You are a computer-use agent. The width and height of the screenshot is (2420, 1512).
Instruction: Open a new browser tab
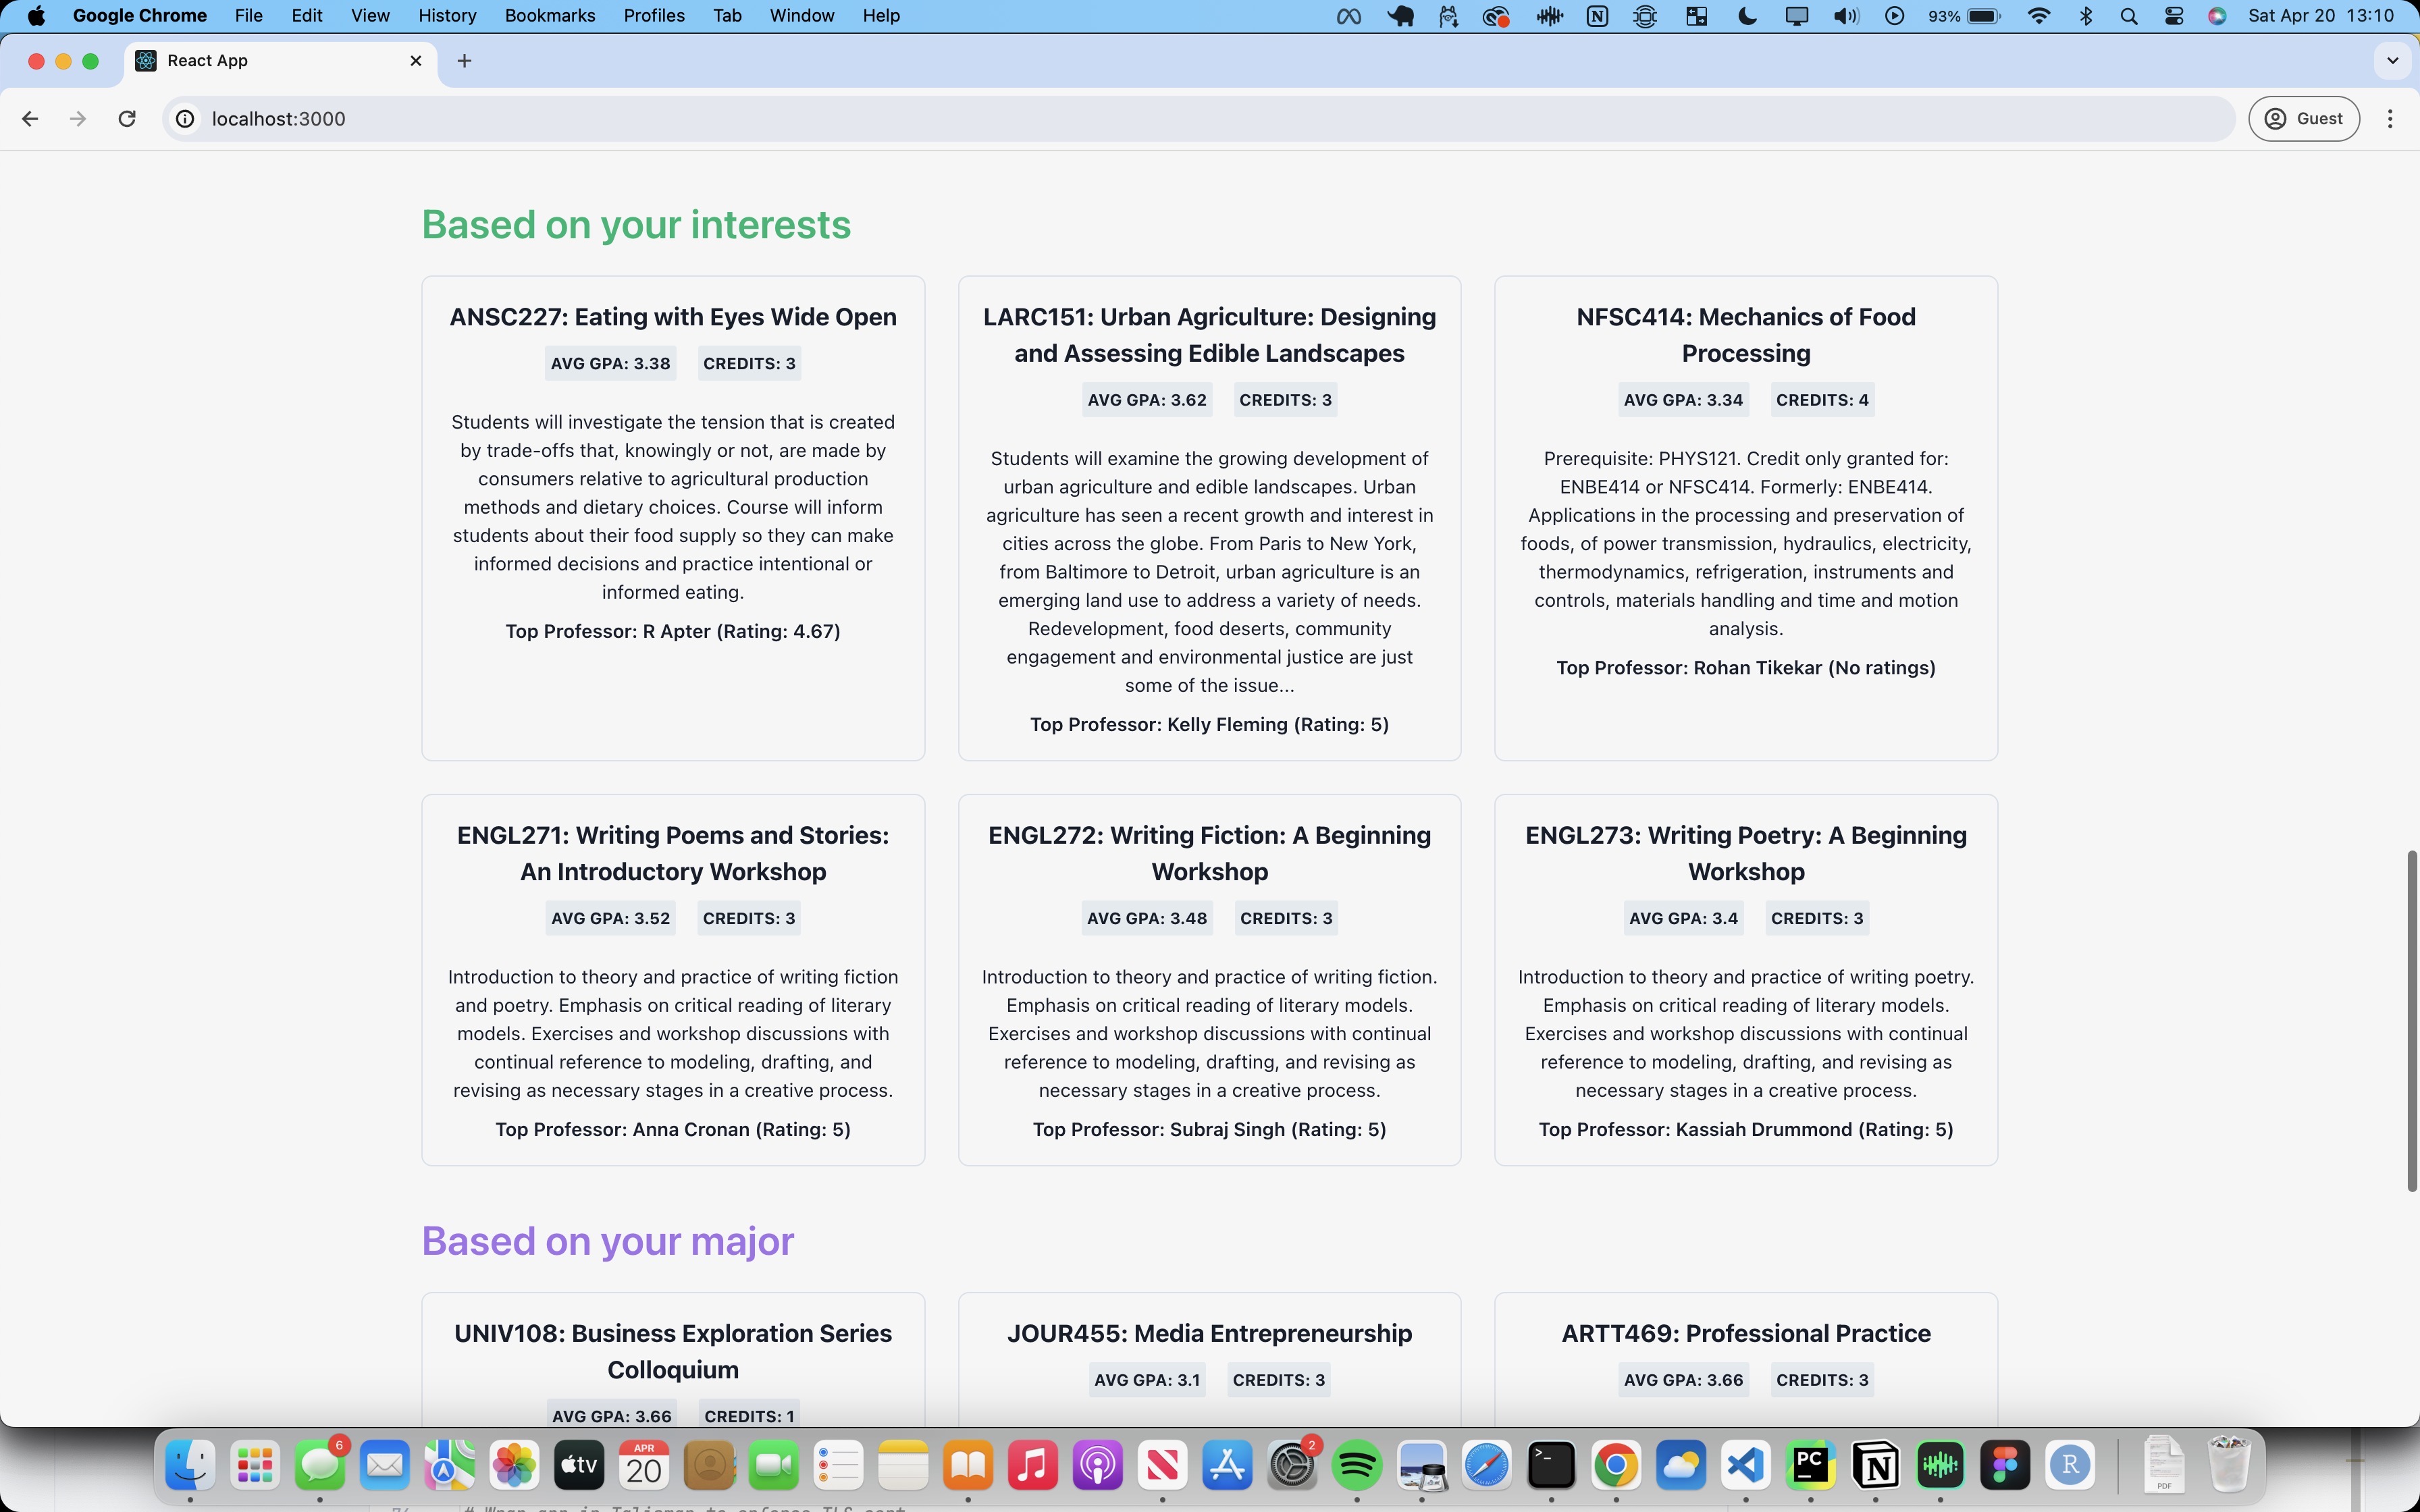point(464,61)
